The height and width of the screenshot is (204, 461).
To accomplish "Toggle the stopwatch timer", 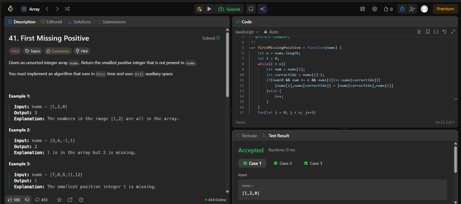I will tap(401, 9).
